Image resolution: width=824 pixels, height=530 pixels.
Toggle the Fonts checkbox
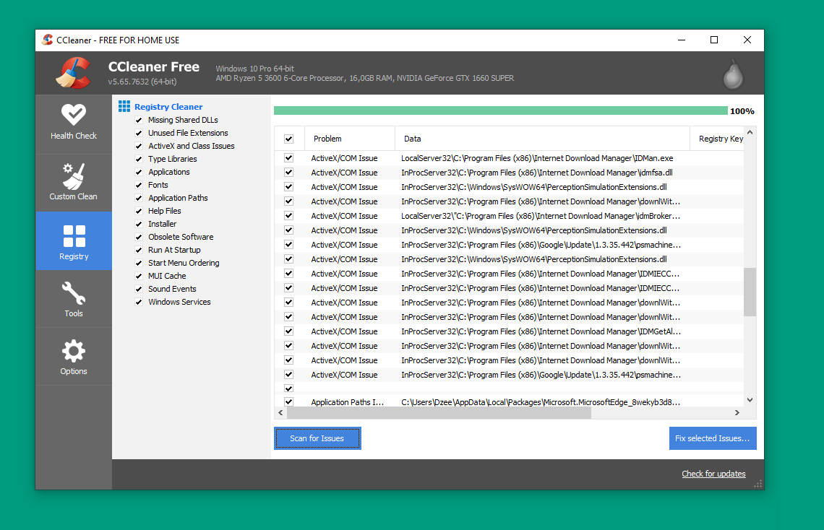tap(139, 186)
